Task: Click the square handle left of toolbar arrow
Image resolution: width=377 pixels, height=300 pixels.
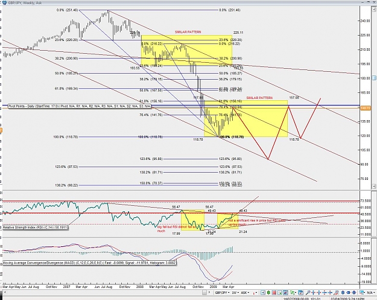Action: pyautogui.click(x=204, y=293)
